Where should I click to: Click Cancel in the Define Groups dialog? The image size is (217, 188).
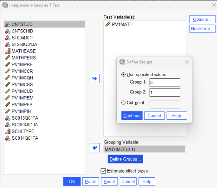click(154, 116)
